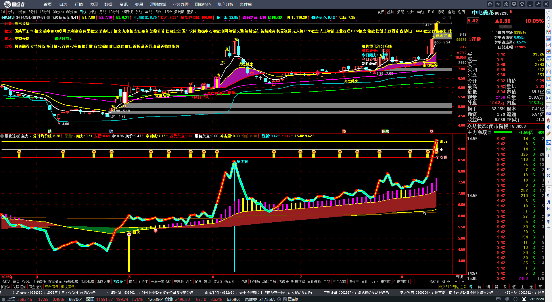Click the F5 icon in right sidebar

[x=549, y=142]
